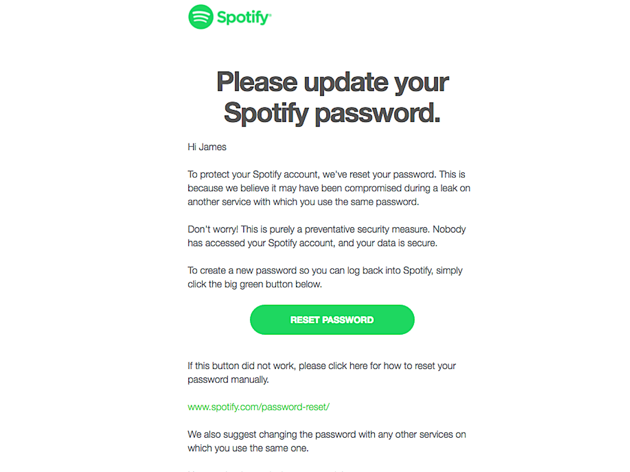Viewport: 630px width, 472px height.
Task: Click the "If this button did not work" text
Action: [241, 366]
